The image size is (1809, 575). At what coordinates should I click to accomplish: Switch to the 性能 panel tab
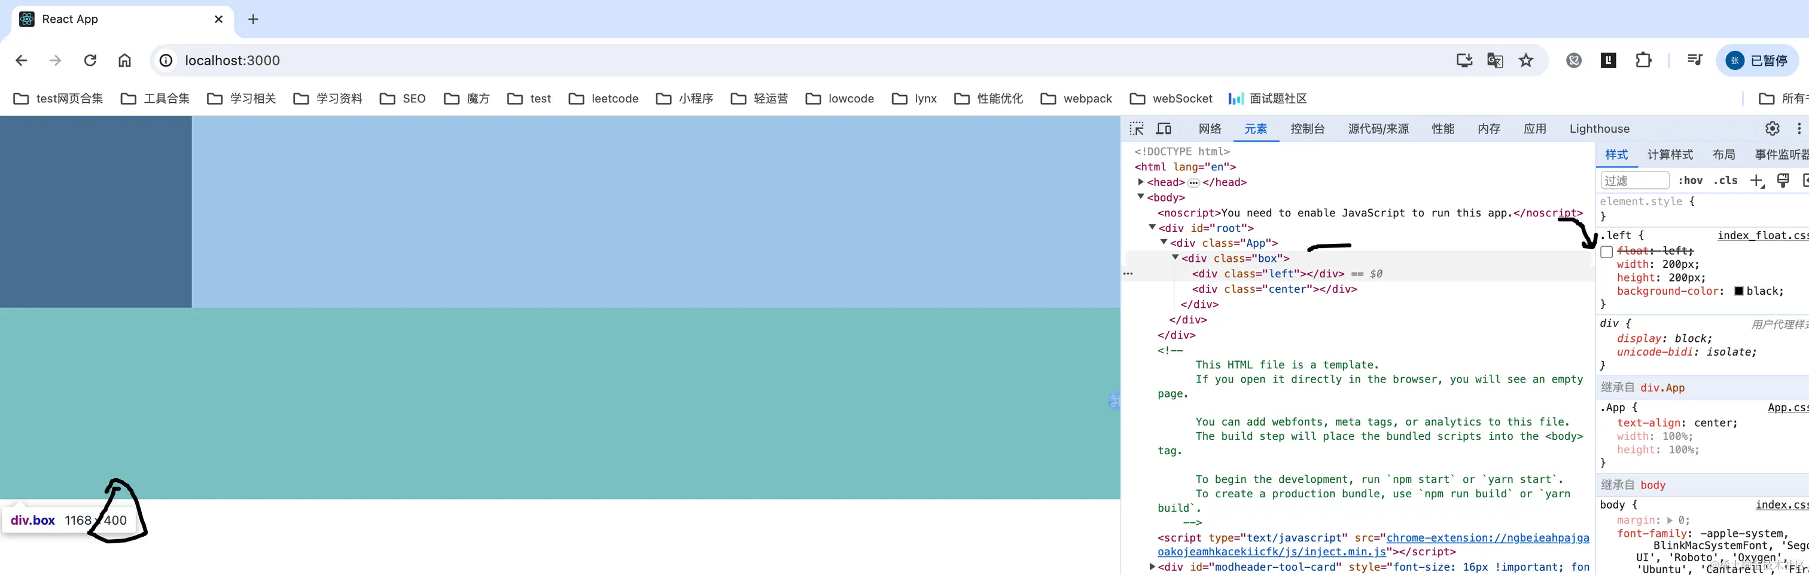pyautogui.click(x=1443, y=129)
